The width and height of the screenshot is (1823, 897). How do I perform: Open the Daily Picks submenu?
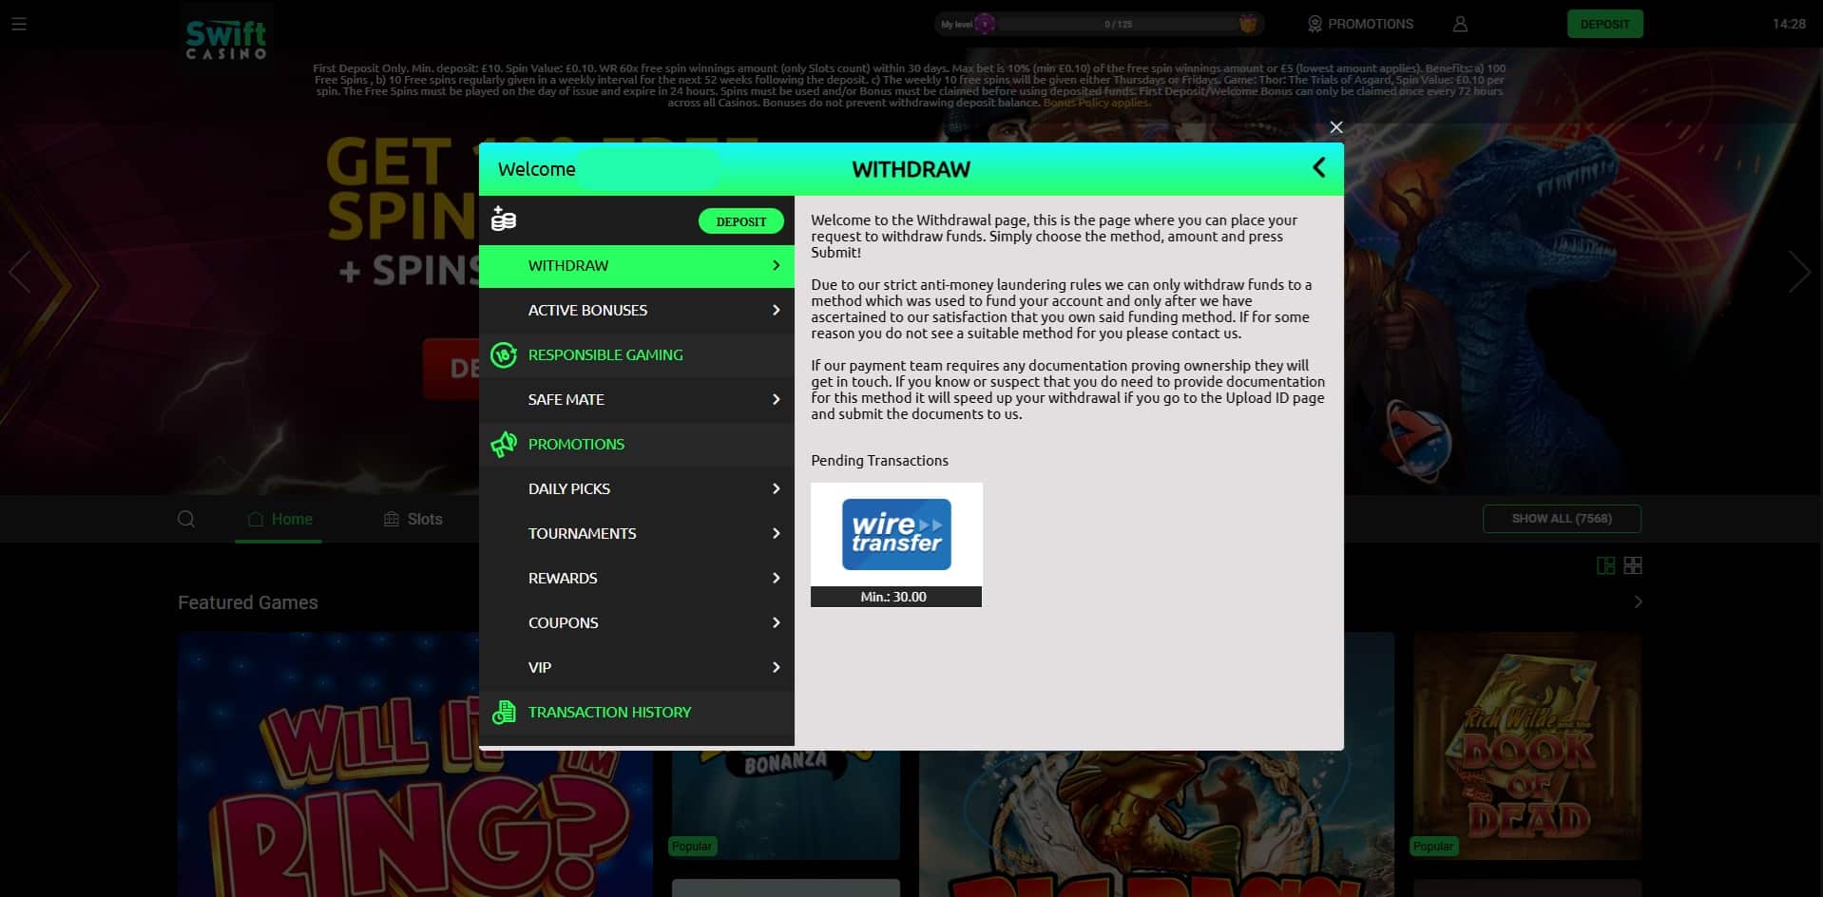(636, 489)
